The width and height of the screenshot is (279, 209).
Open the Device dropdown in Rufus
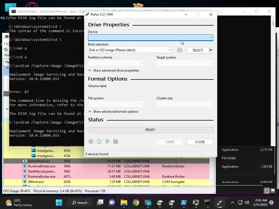(x=150, y=38)
